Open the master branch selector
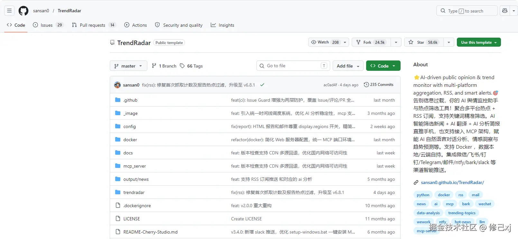Viewport: 518px width, 239px height. [128, 66]
